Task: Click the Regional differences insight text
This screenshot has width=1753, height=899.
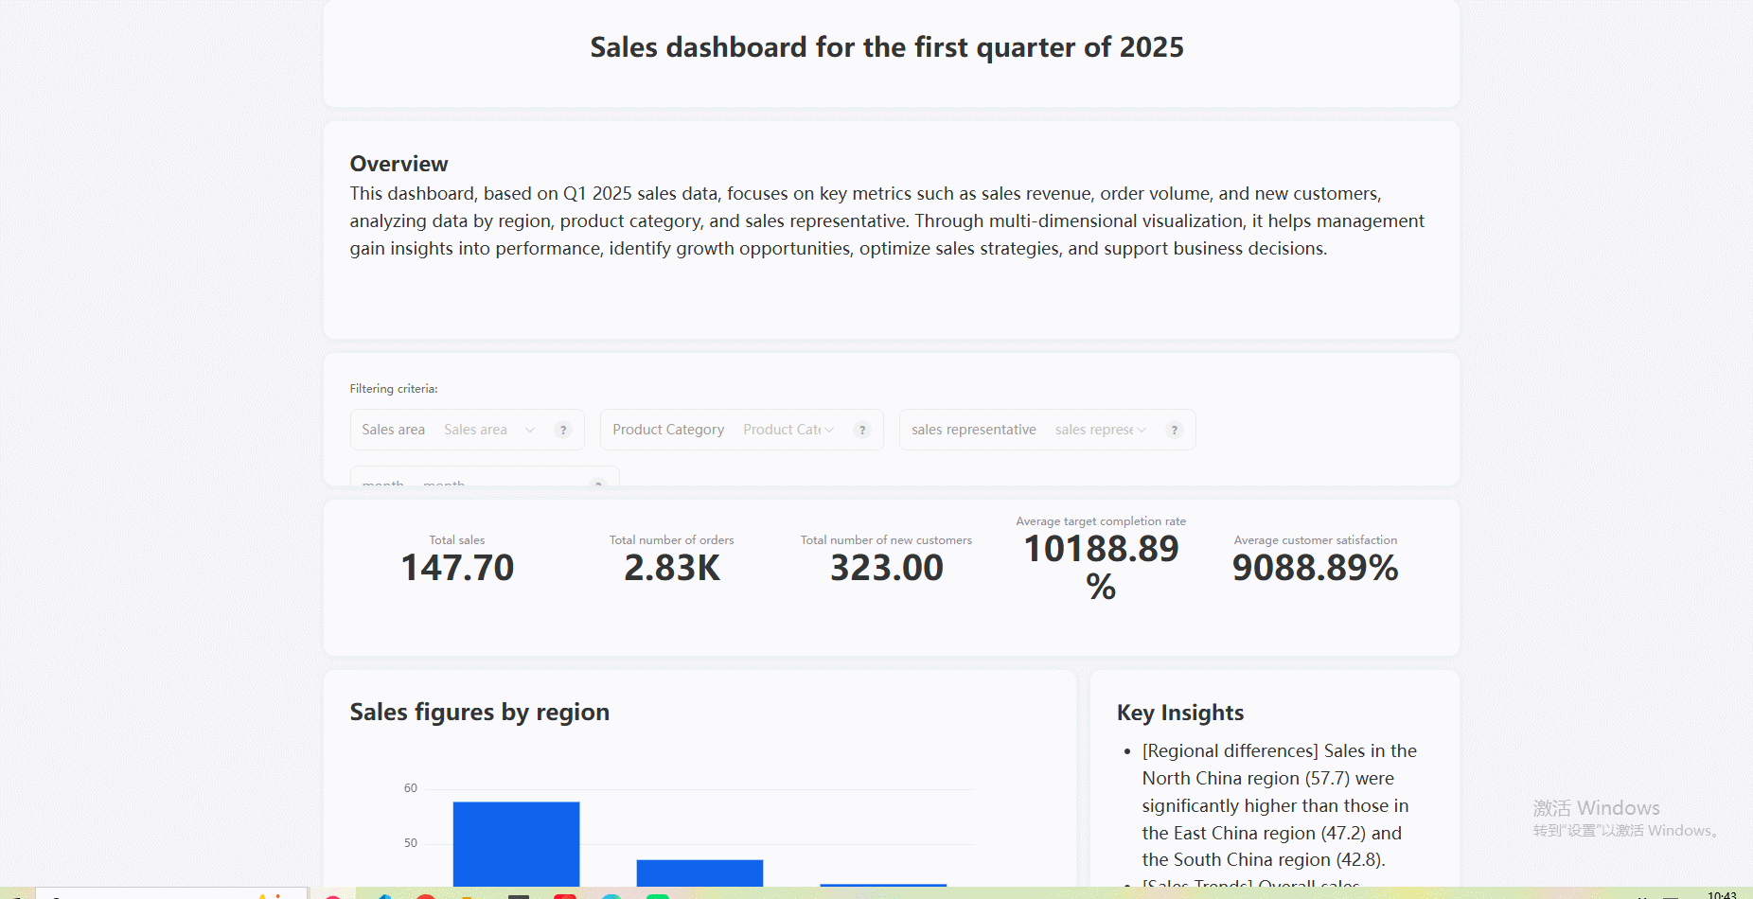Action: click(x=1278, y=805)
